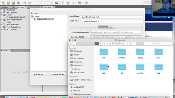The image size is (175, 98).
Task: Select the JS Test Driver node
Action: pyautogui.click(x=12, y=29)
